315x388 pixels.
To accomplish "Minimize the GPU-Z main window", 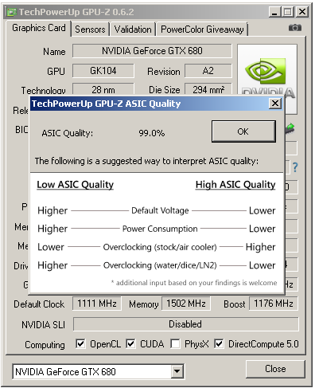I will [x=274, y=12].
